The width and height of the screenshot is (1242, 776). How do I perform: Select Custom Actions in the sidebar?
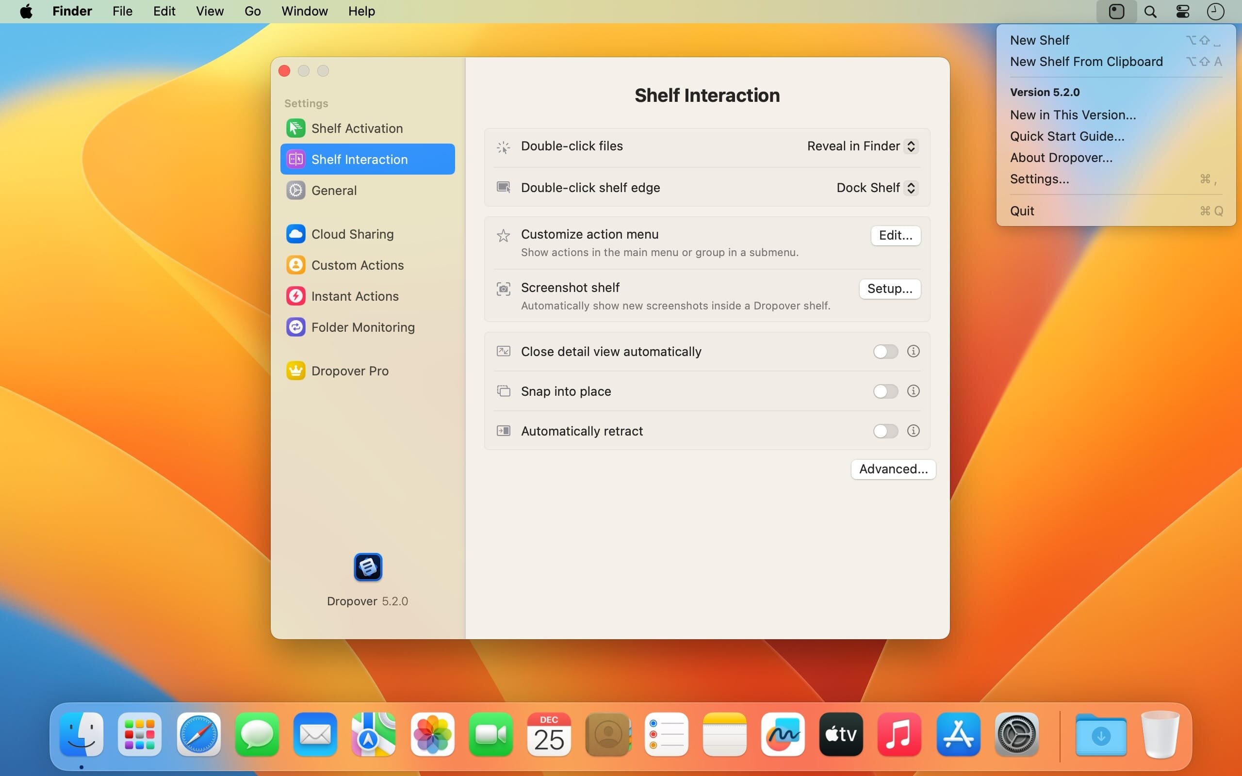point(357,265)
